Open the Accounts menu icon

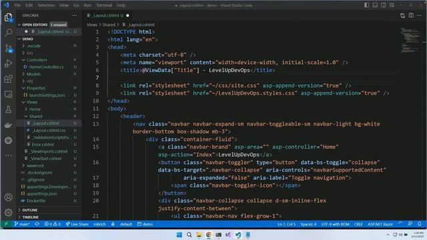9,197
